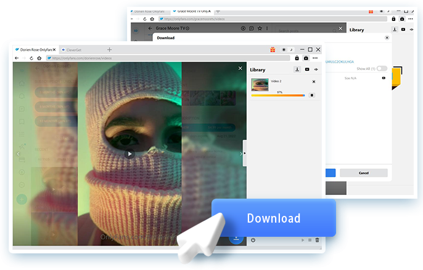The height and width of the screenshot is (270, 423).
Task: Click the gift box icon in back window
Action: pyautogui.click(x=371, y=12)
